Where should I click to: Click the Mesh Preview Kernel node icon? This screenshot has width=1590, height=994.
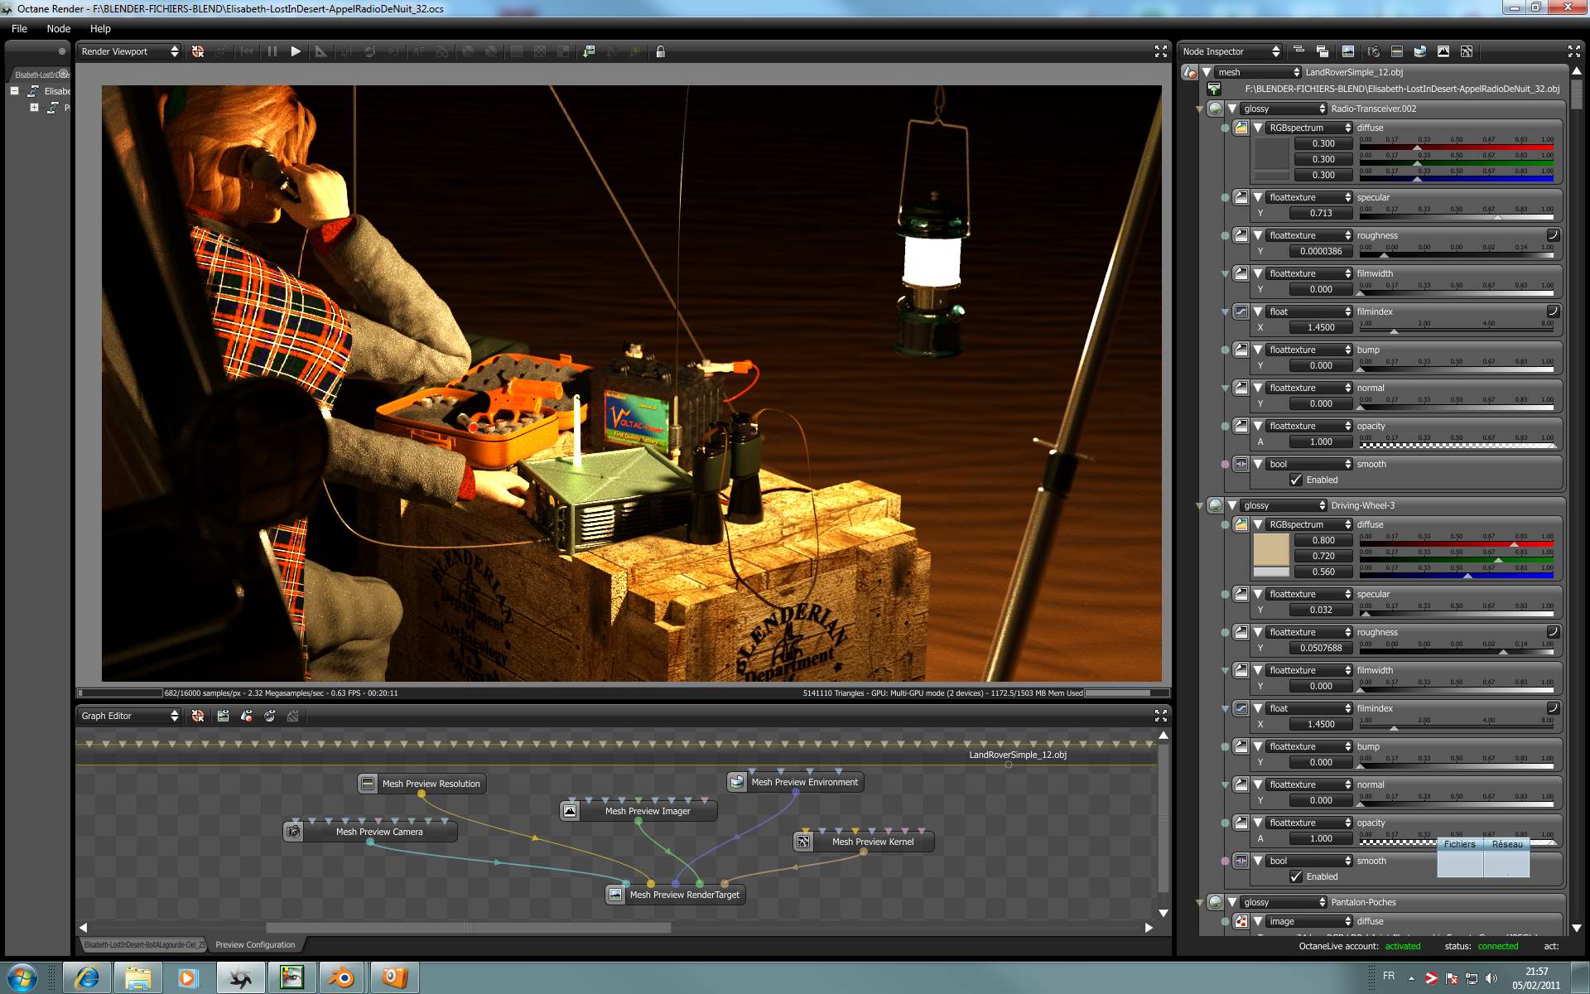coord(803,842)
